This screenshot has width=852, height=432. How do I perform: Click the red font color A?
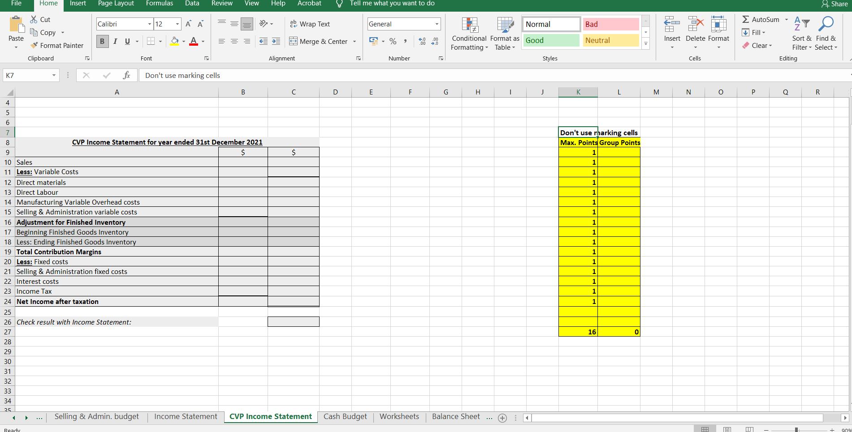click(x=194, y=41)
